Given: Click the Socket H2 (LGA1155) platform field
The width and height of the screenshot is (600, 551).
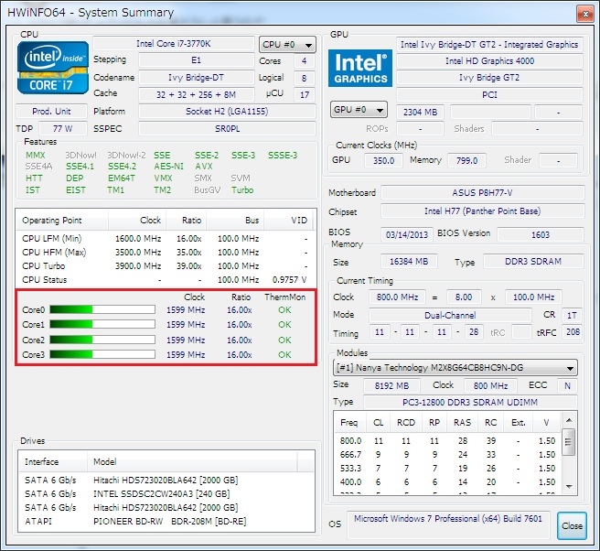Looking at the screenshot, I should coord(227,112).
